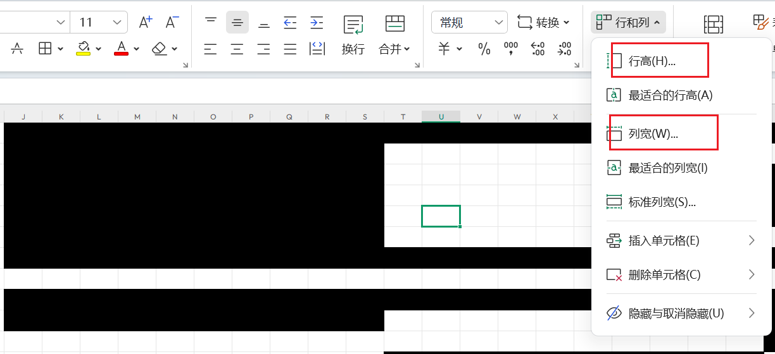The image size is (775, 354).
Task: Apply percent style to the cell
Action: tap(484, 49)
